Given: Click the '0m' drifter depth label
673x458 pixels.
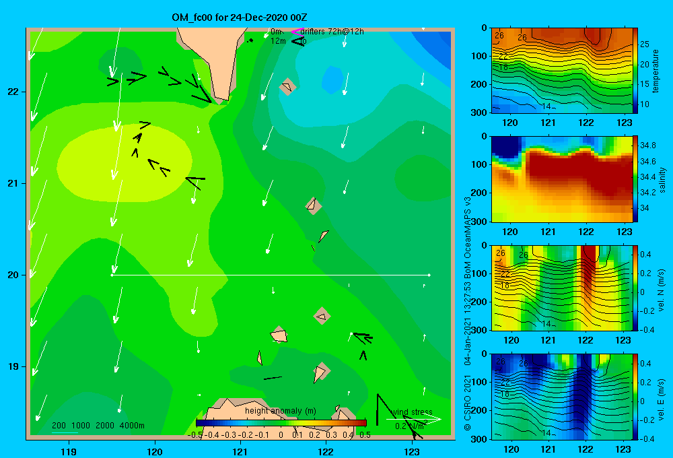Looking at the screenshot, I should click(276, 32).
